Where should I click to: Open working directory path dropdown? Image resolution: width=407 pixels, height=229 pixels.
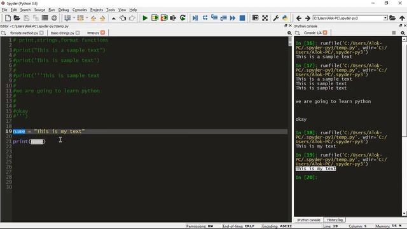click(x=385, y=18)
